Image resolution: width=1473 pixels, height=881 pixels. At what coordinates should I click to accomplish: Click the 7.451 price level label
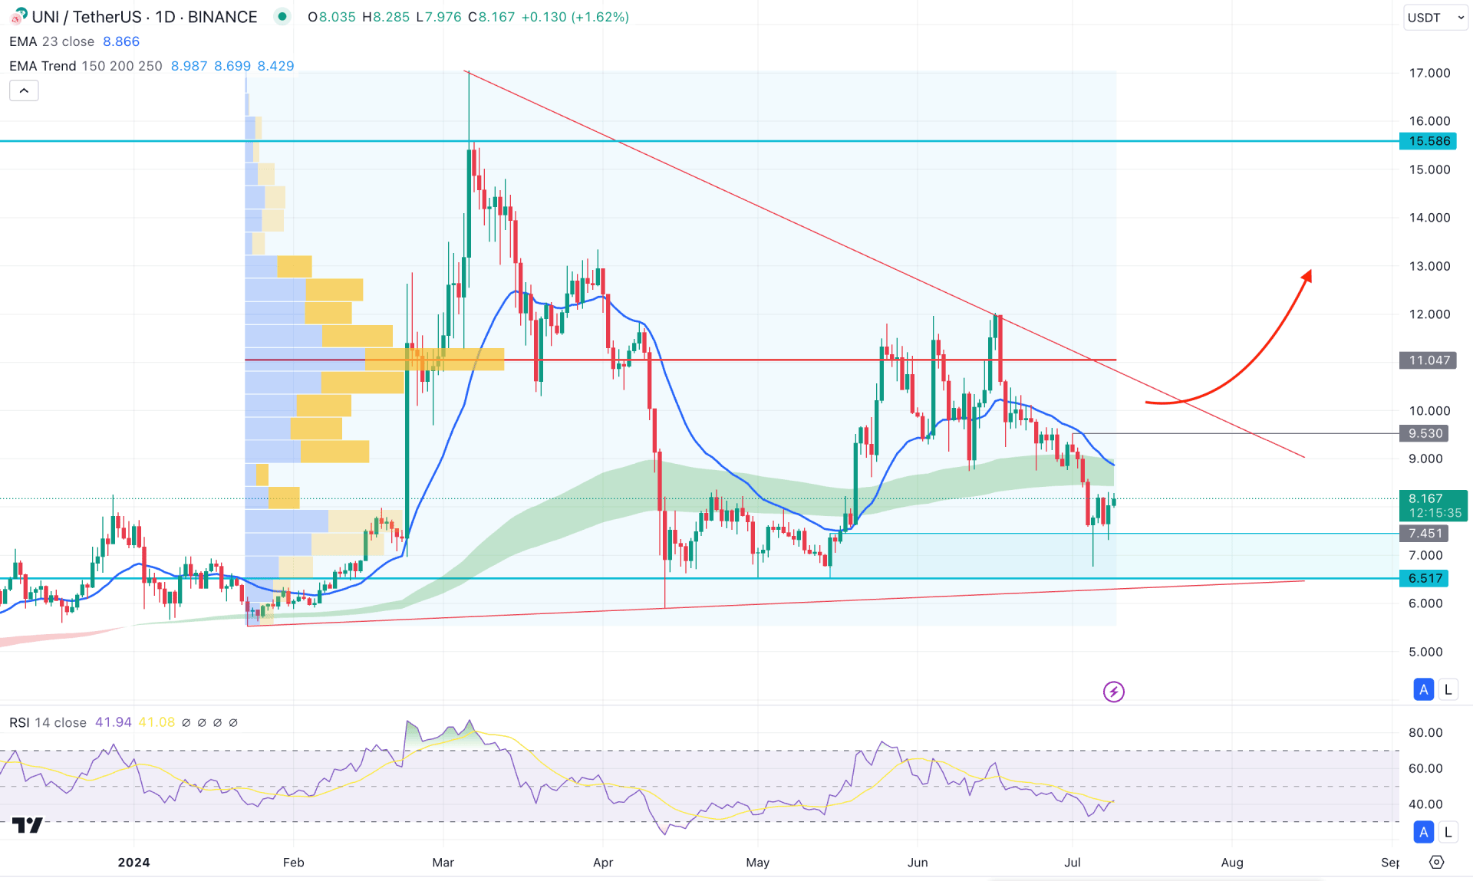coord(1424,533)
